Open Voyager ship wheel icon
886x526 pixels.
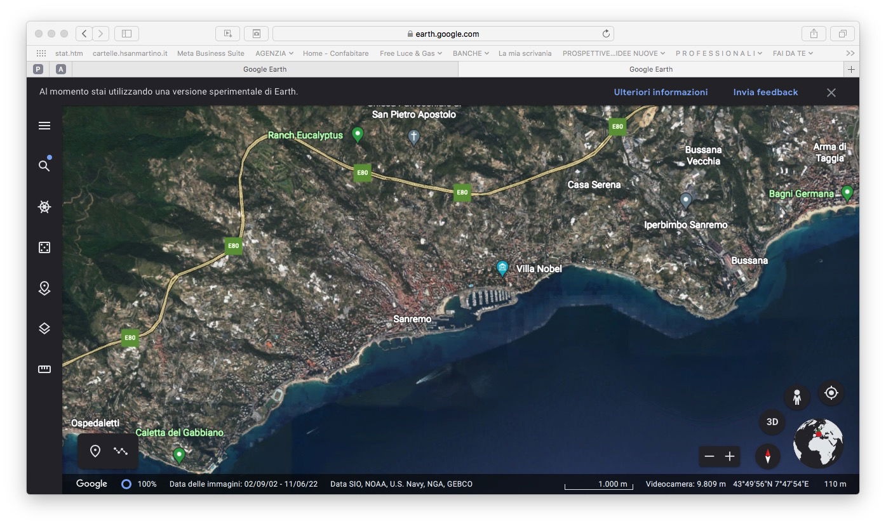(44, 207)
